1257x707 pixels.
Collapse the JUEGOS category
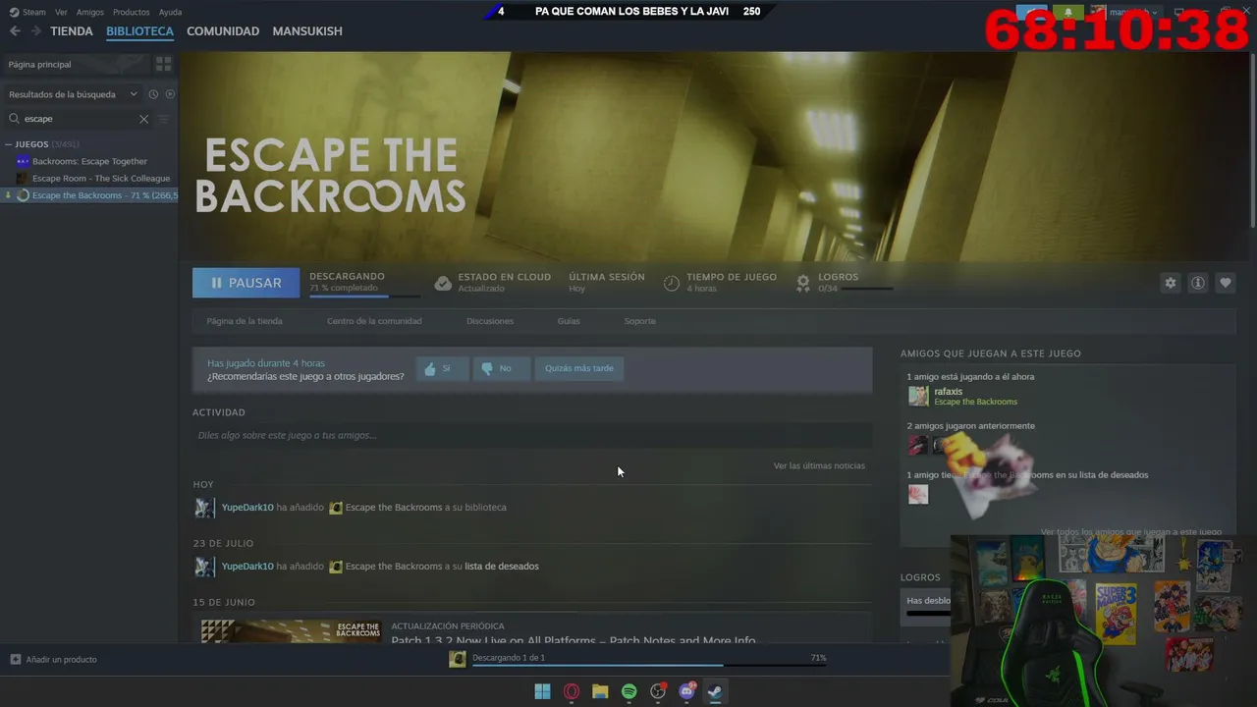(x=10, y=144)
